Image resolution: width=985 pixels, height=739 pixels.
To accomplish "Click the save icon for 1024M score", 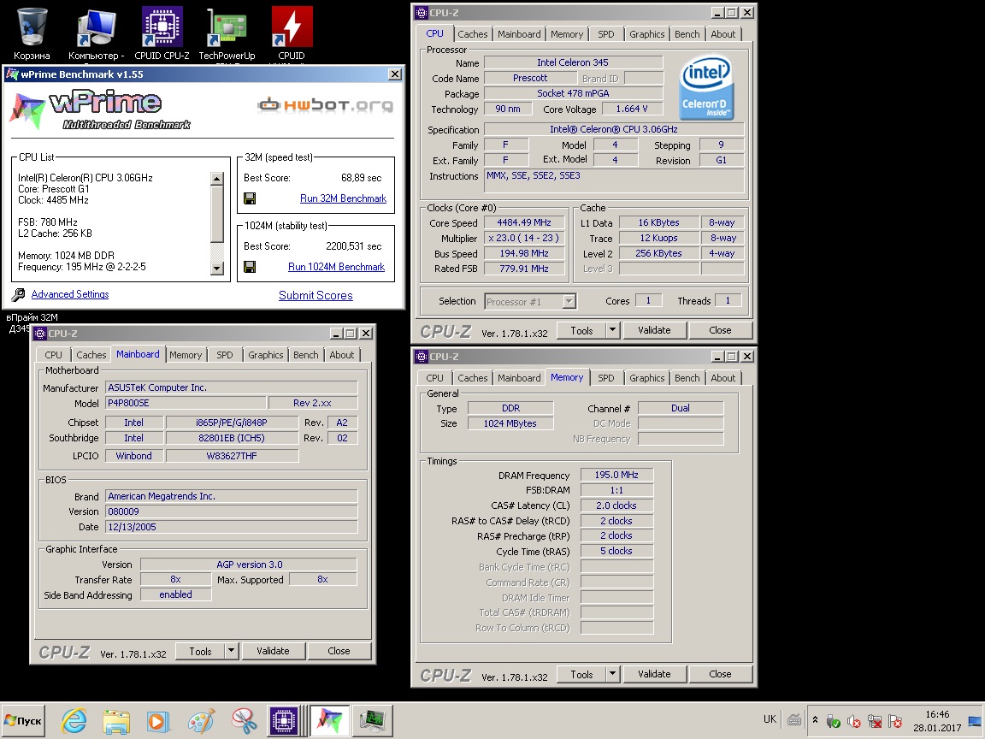I will coord(250,267).
